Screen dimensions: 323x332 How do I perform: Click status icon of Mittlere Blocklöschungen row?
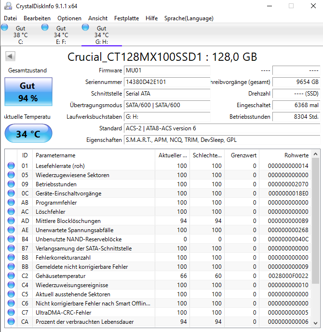11,221
